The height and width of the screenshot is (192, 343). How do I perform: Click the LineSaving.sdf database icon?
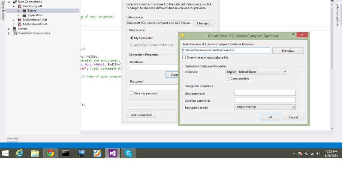pos(20,6)
